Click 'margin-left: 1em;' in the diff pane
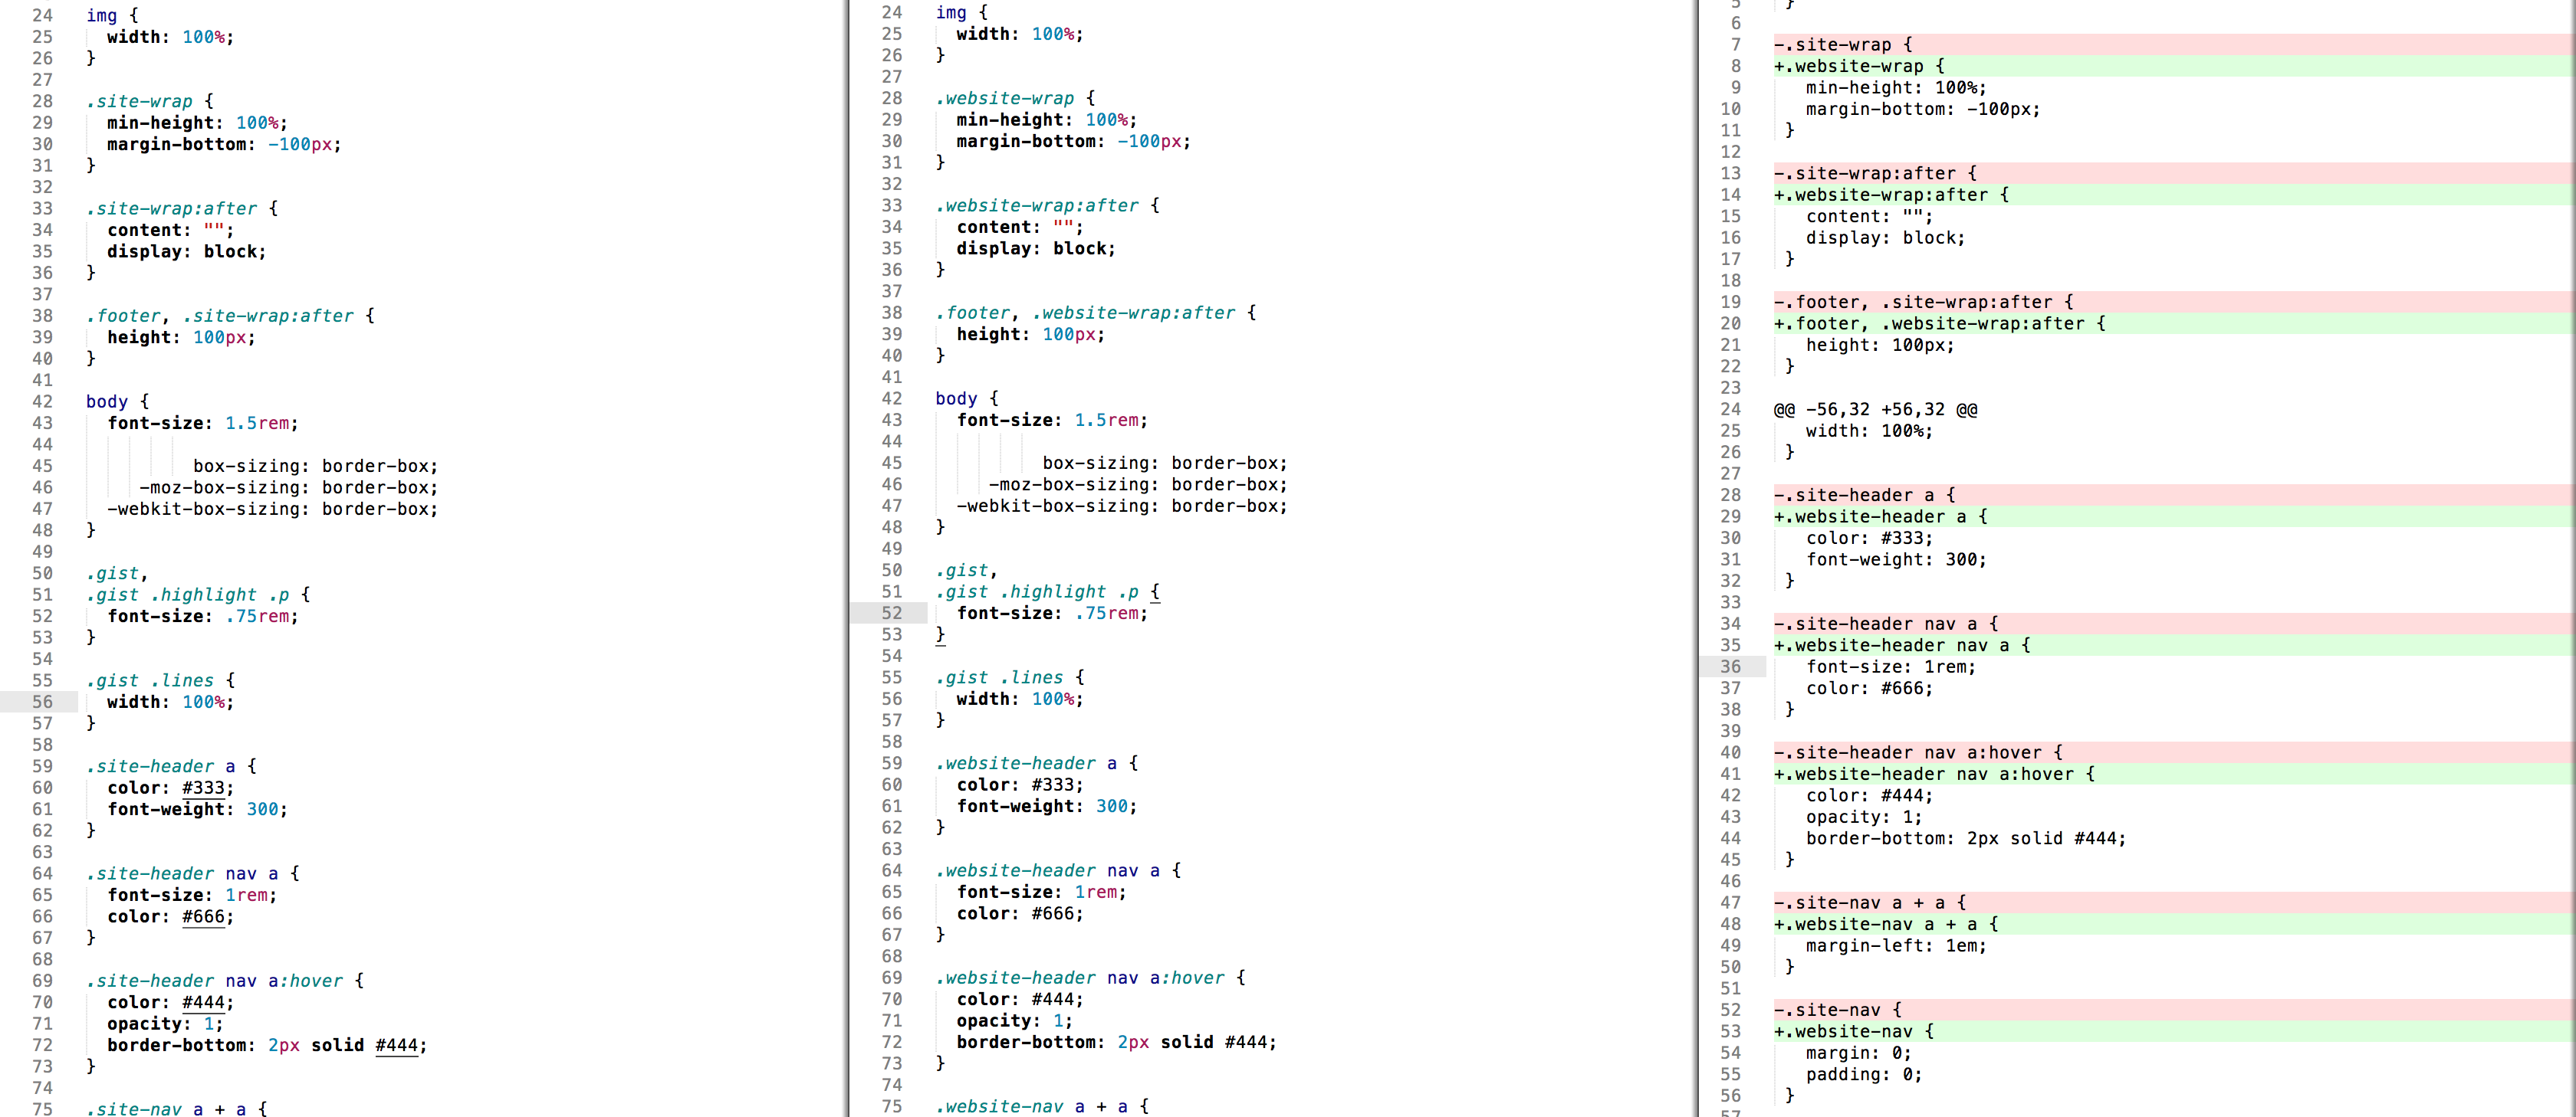 (x=1896, y=945)
